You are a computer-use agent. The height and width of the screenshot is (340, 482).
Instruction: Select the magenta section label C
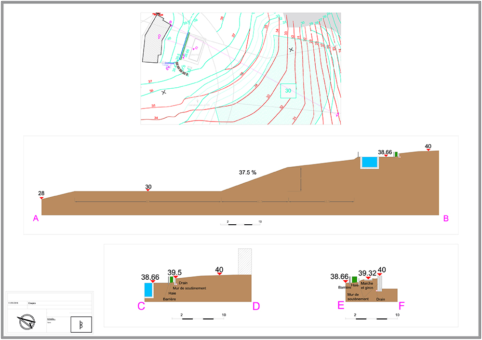[141, 306]
